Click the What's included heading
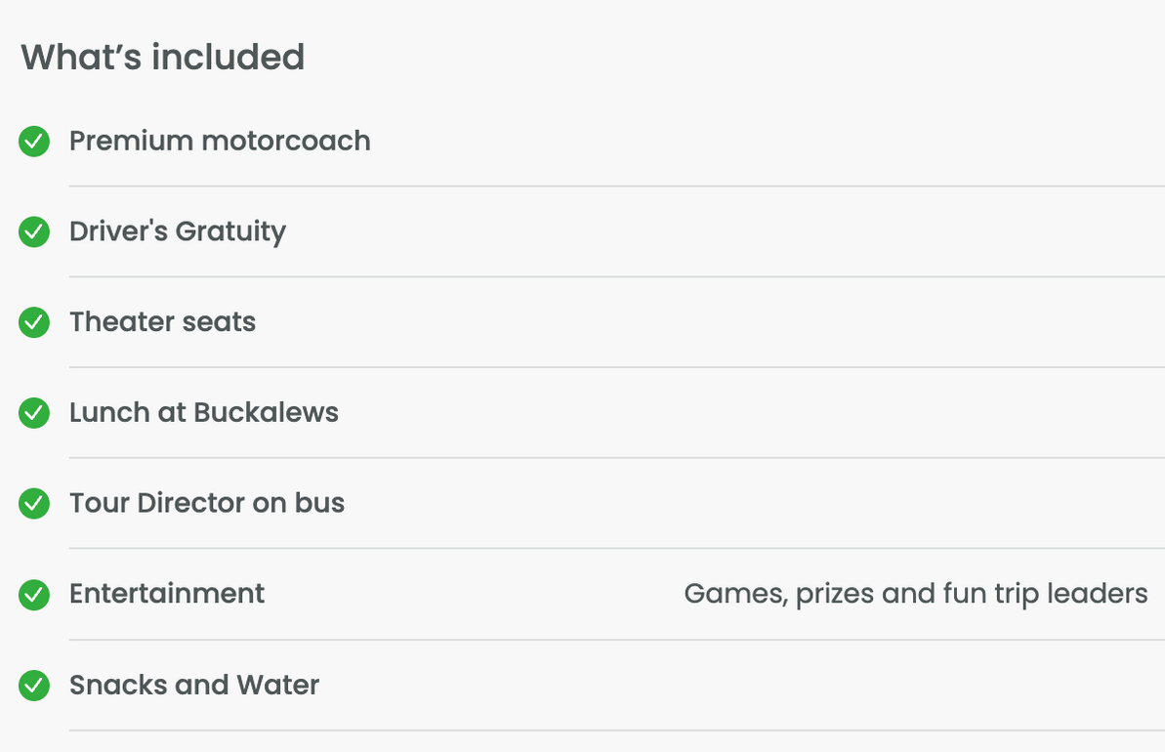This screenshot has width=1165, height=752. point(163,58)
